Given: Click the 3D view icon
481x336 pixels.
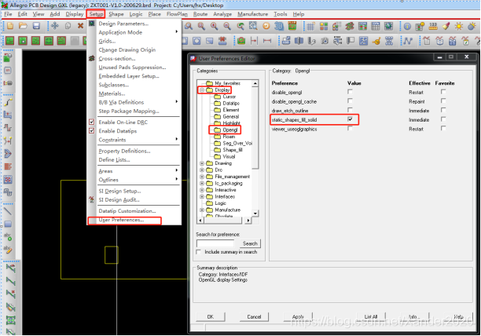Looking at the screenshot, I should (x=279, y=27).
